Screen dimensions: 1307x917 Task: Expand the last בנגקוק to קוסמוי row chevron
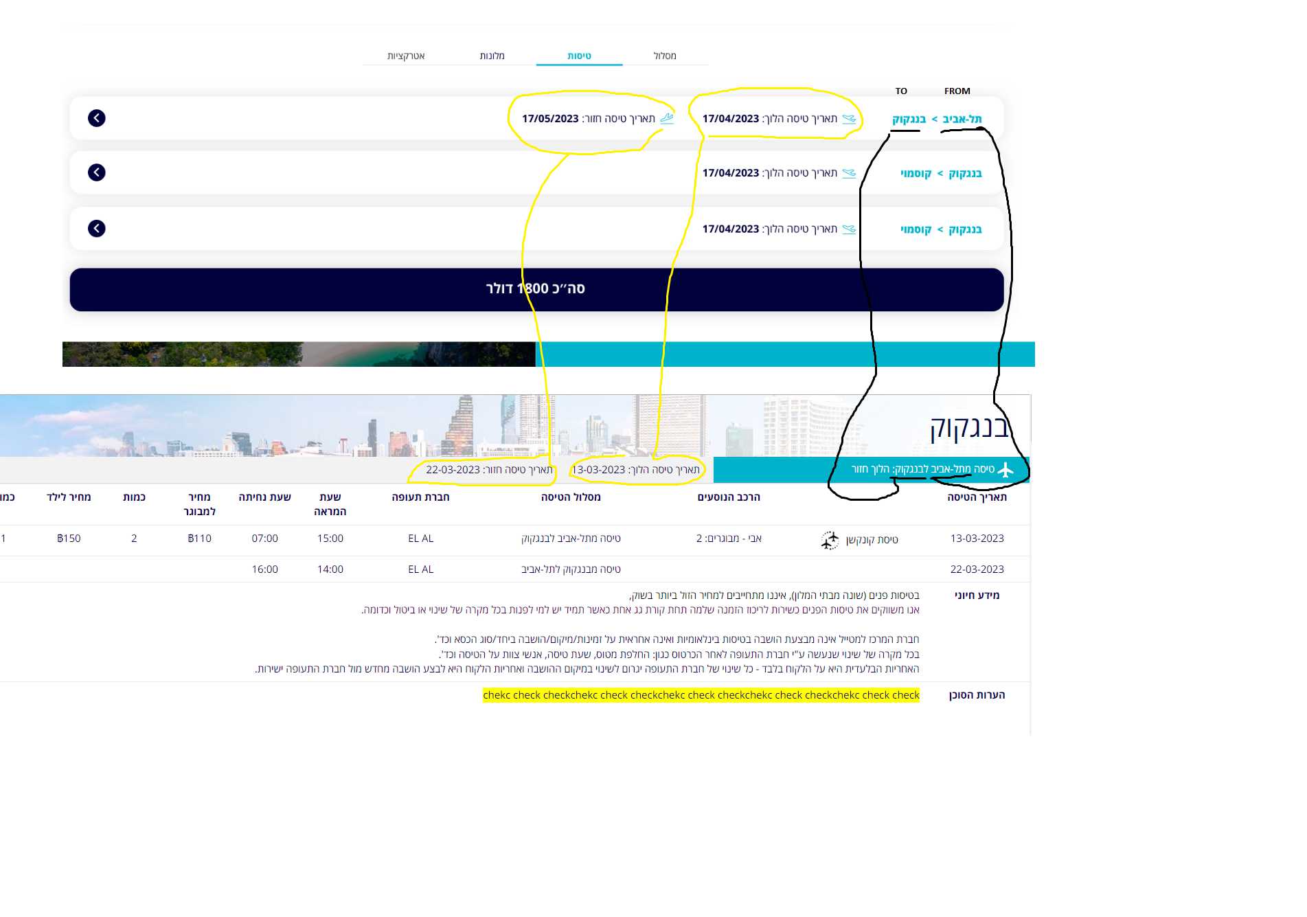97,229
